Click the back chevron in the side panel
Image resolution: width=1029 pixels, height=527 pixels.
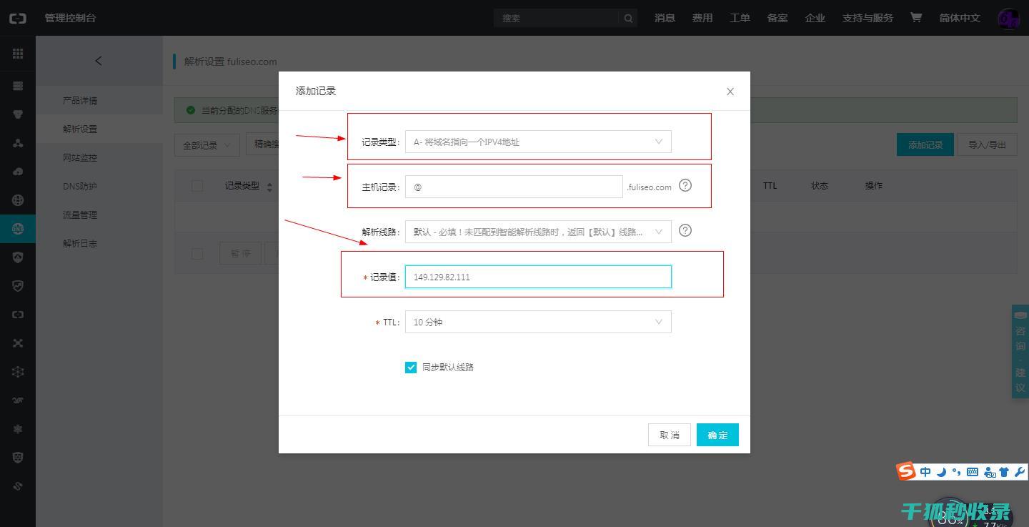99,61
